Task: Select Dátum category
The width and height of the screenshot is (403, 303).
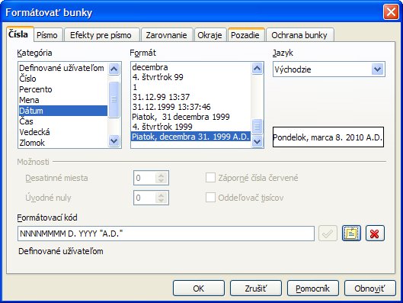Action: 63,111
